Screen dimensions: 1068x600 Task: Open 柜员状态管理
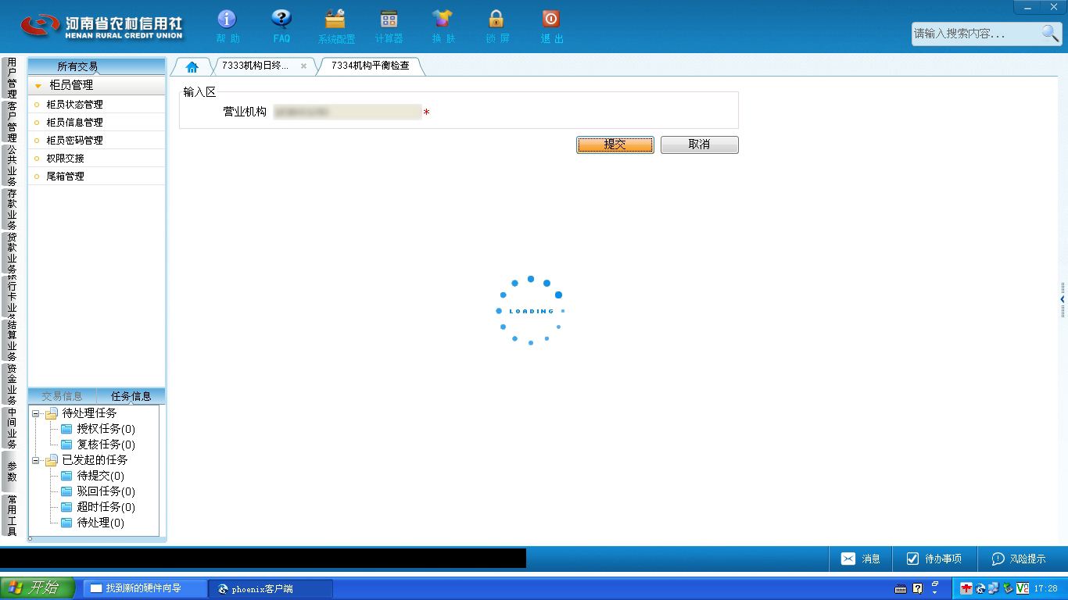(97, 104)
